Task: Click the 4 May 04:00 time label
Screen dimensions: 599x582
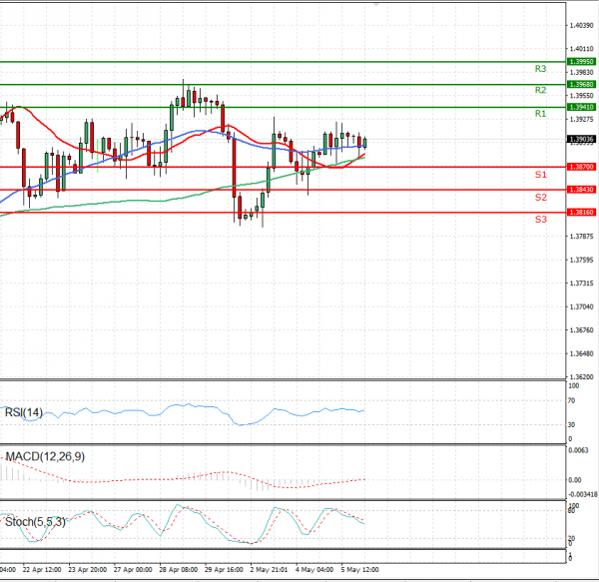Action: pos(314,570)
